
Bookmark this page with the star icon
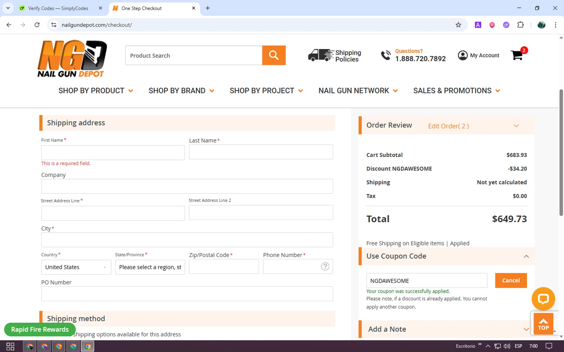(x=458, y=25)
